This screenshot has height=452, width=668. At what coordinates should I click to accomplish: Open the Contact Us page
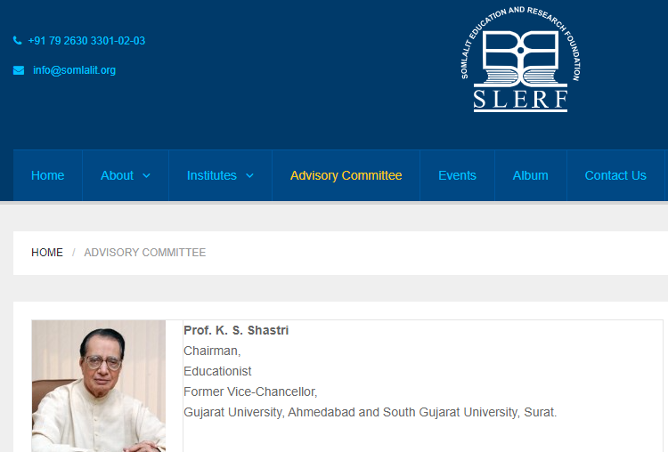tap(615, 175)
